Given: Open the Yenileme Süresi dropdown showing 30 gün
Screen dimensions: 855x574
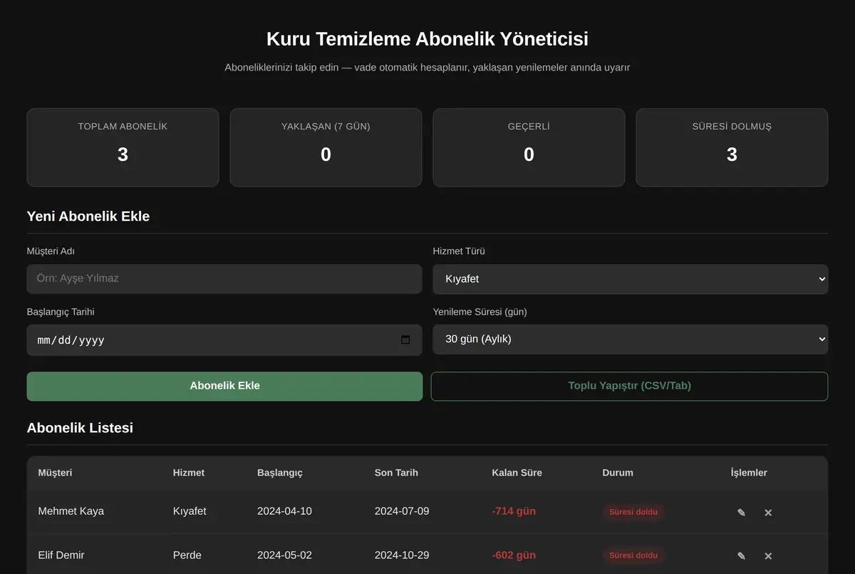Looking at the screenshot, I should pyautogui.click(x=631, y=340).
